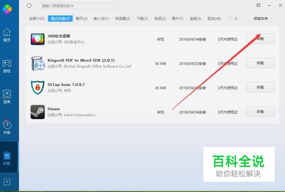Switch to the 全部(102) tab
This screenshot has height=192, width=285.
37,19
